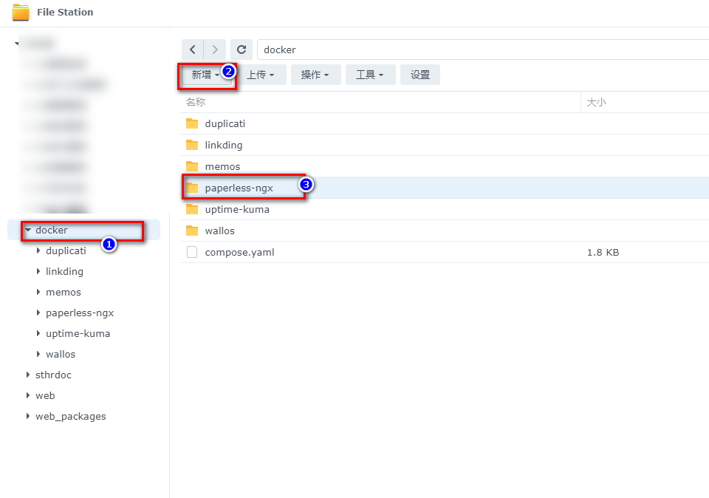Open the 操作 dropdown menu
The width and height of the screenshot is (709, 498).
(x=315, y=75)
